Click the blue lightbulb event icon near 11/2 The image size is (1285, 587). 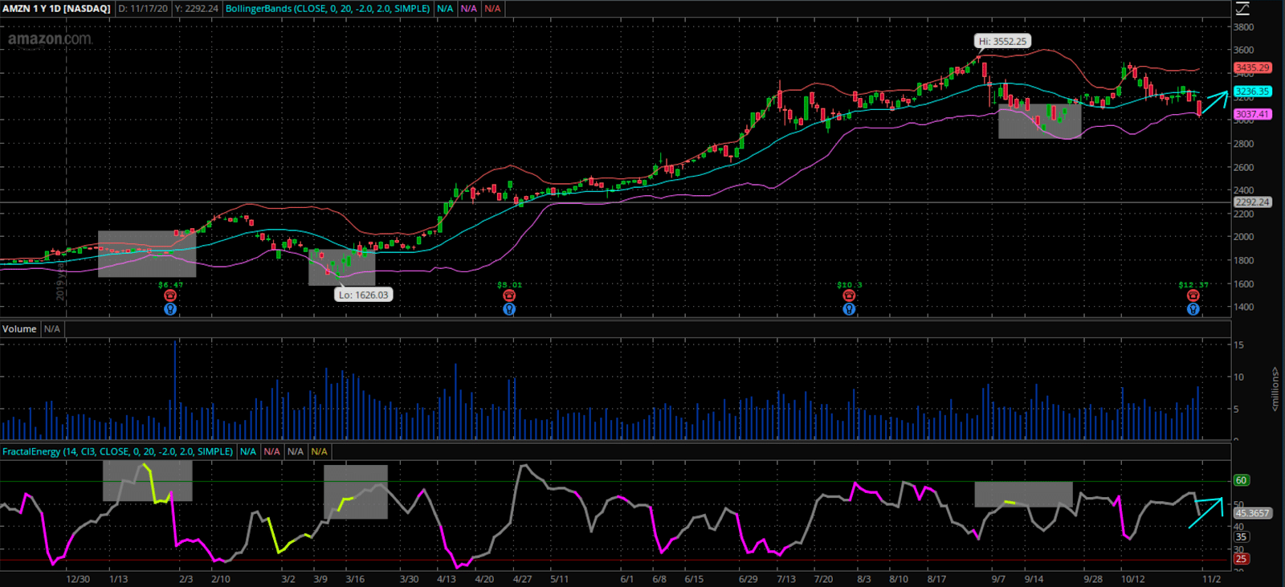click(1193, 309)
